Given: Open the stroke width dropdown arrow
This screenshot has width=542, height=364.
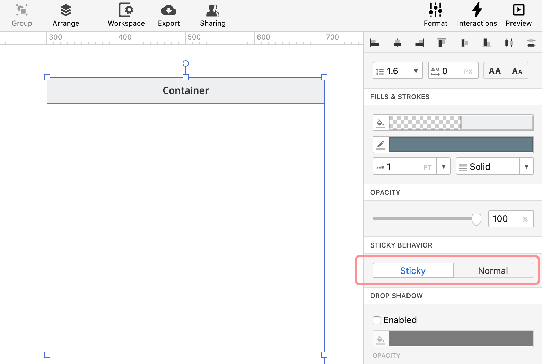Looking at the screenshot, I should coord(444,166).
